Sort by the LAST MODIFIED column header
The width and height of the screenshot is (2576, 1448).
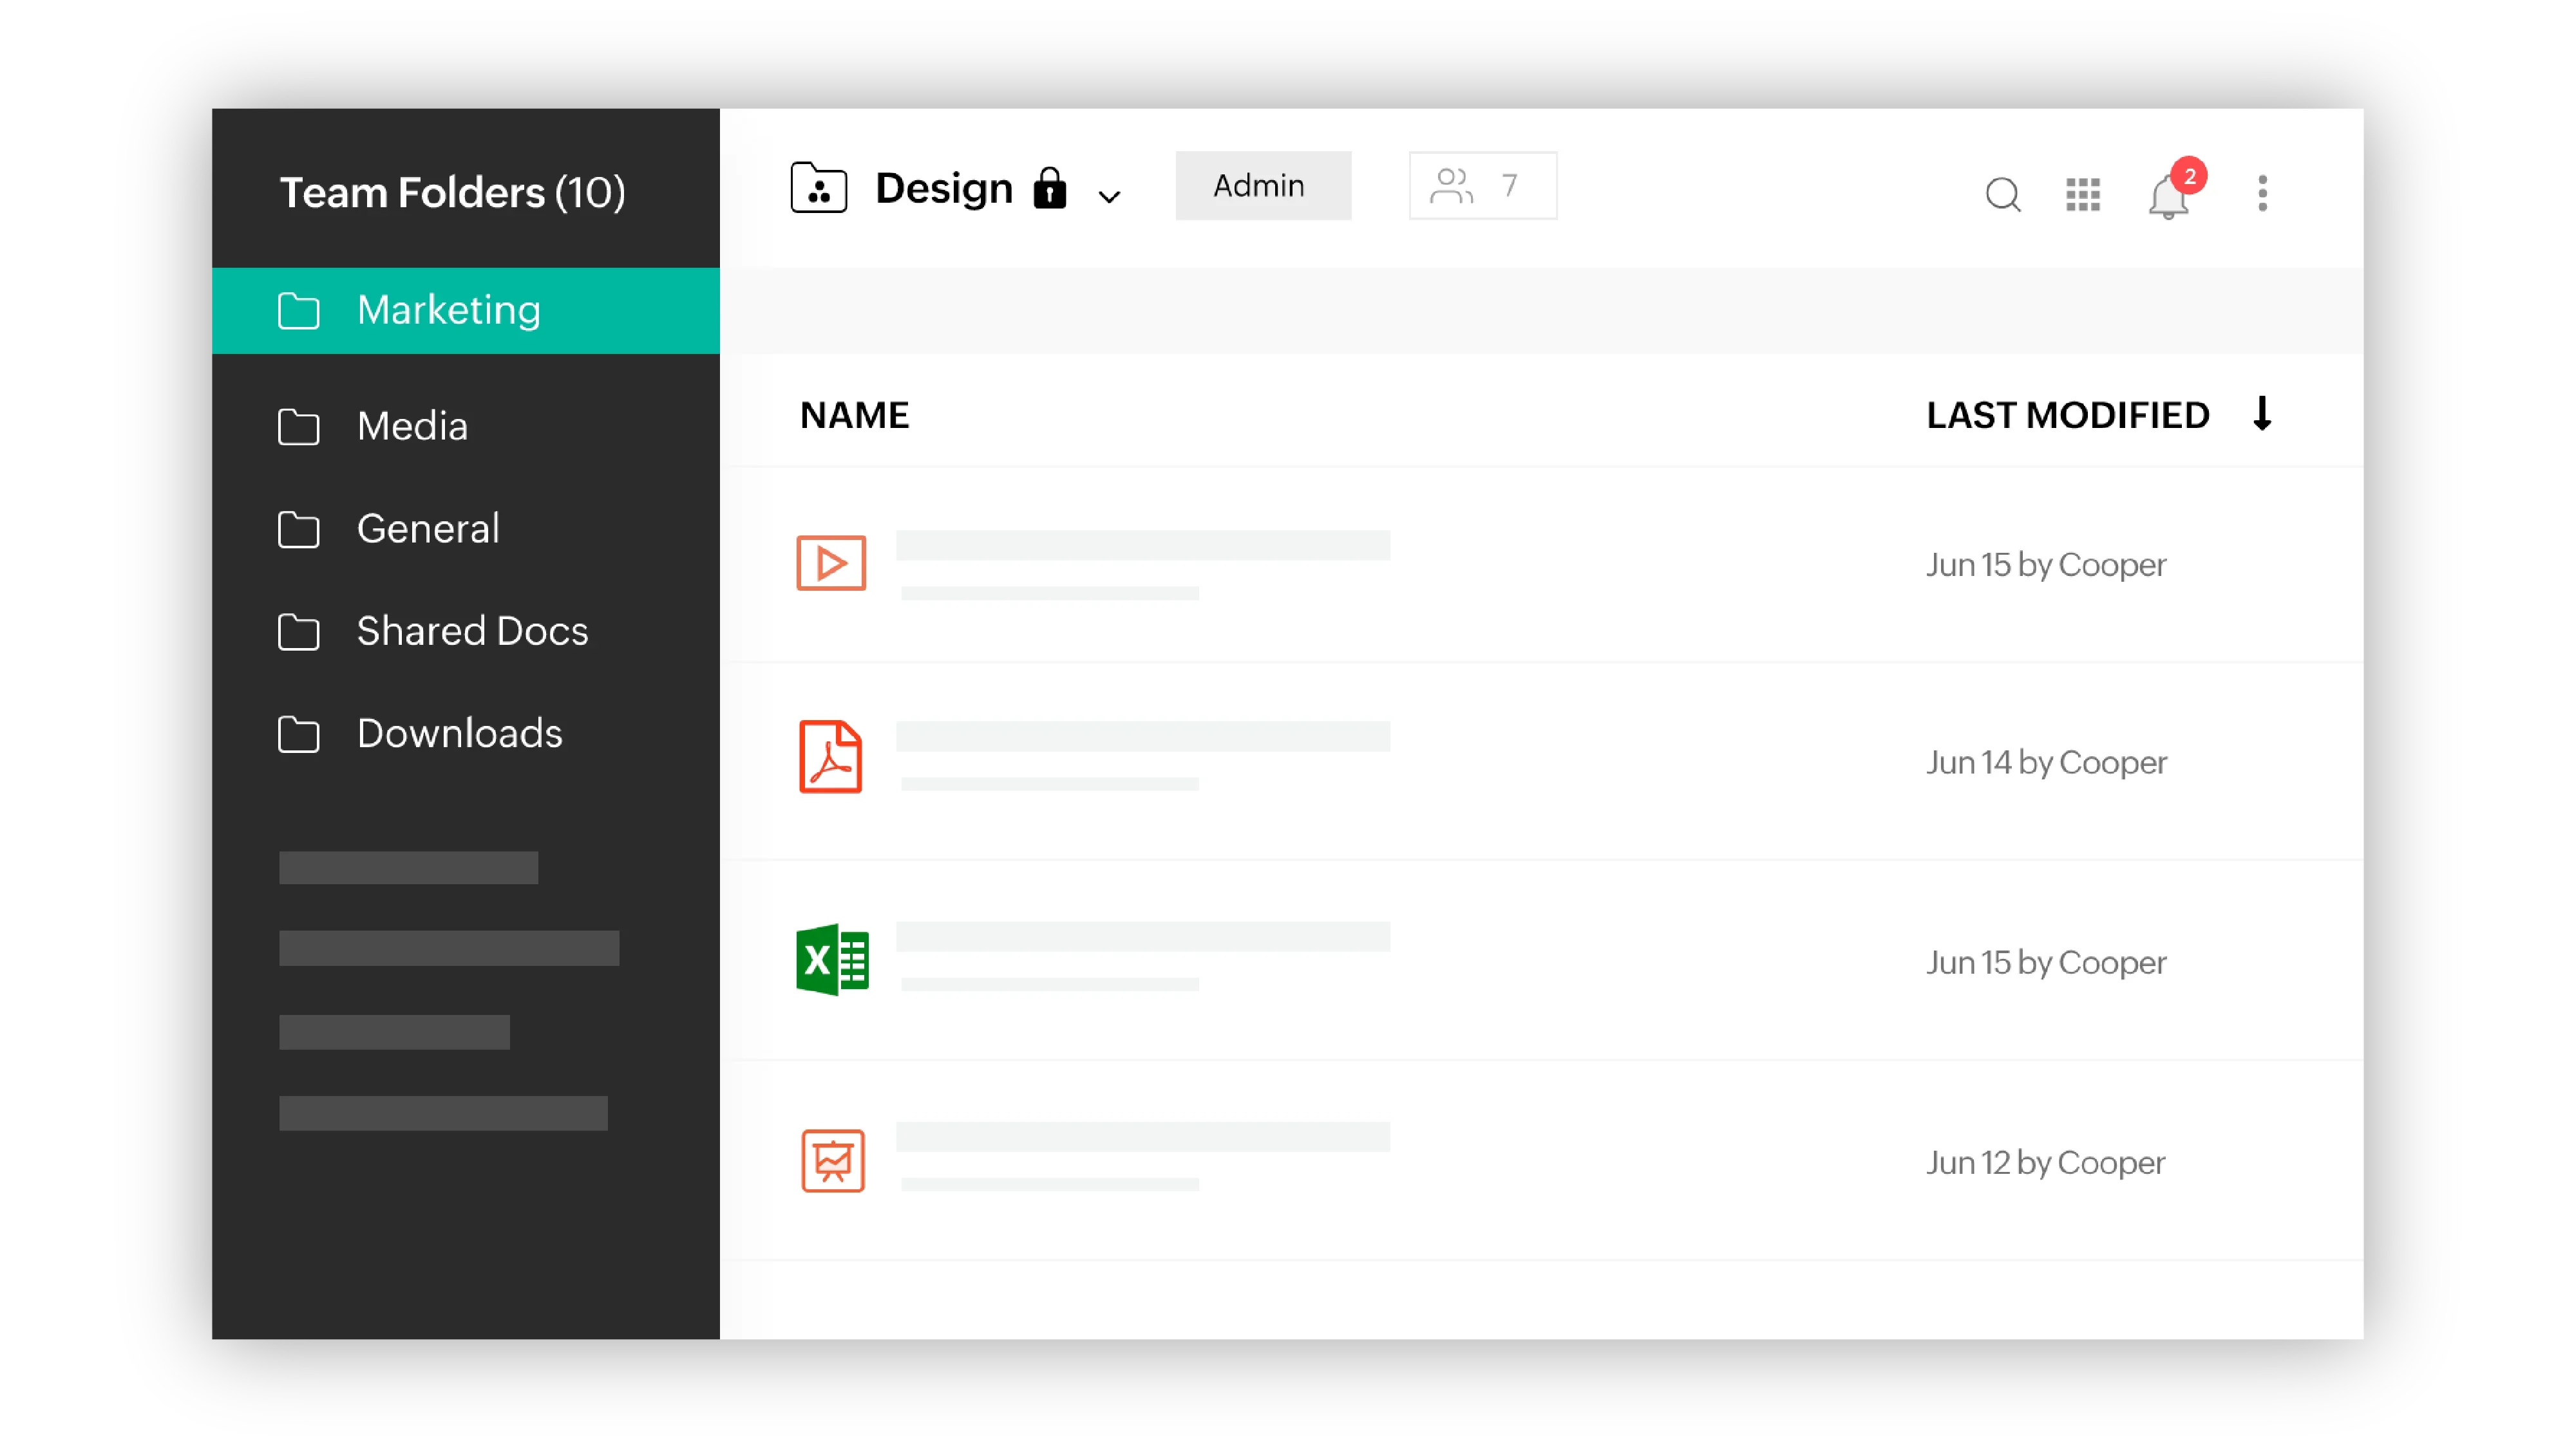[2068, 416]
